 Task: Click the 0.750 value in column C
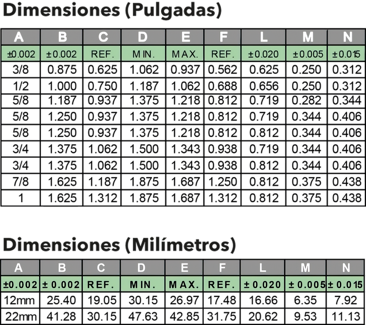click(102, 86)
